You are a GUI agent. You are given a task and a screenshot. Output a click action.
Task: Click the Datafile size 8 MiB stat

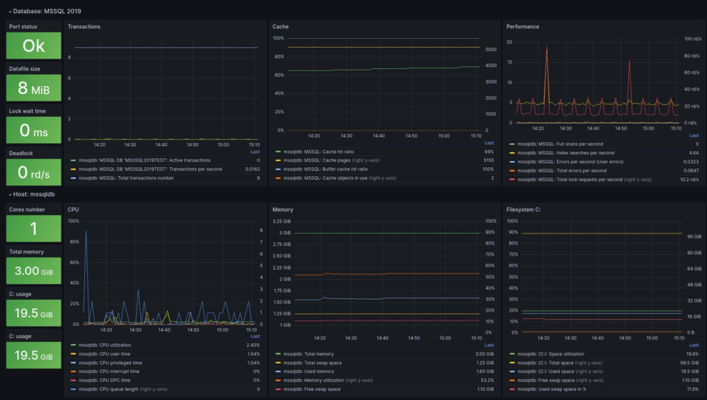[34, 88]
